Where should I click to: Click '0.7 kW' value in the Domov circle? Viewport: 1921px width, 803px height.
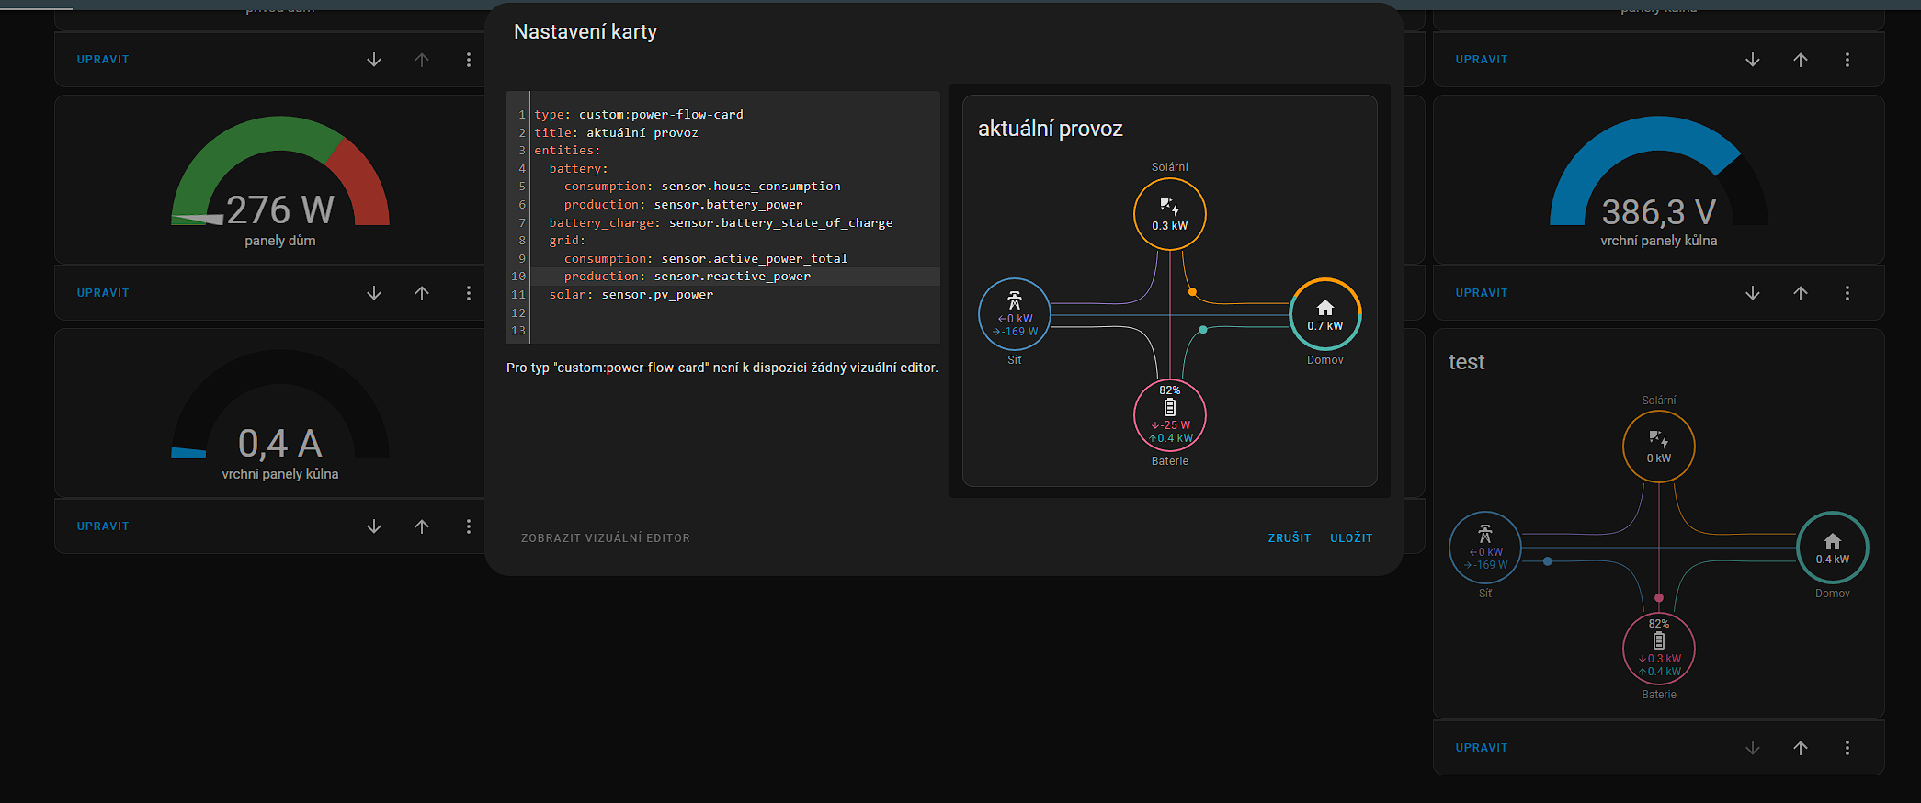click(x=1325, y=326)
